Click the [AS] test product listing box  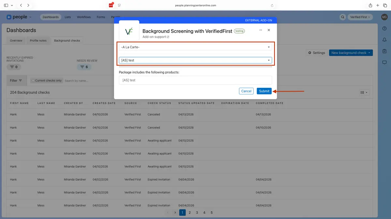(195, 80)
